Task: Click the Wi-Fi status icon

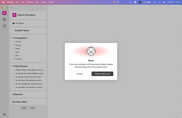Action: click(160, 2)
